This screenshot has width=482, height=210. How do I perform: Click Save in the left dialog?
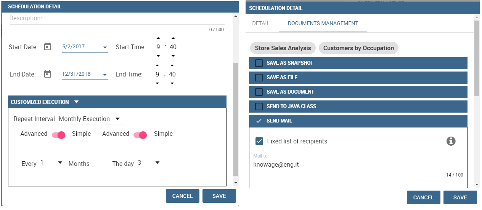click(219, 196)
